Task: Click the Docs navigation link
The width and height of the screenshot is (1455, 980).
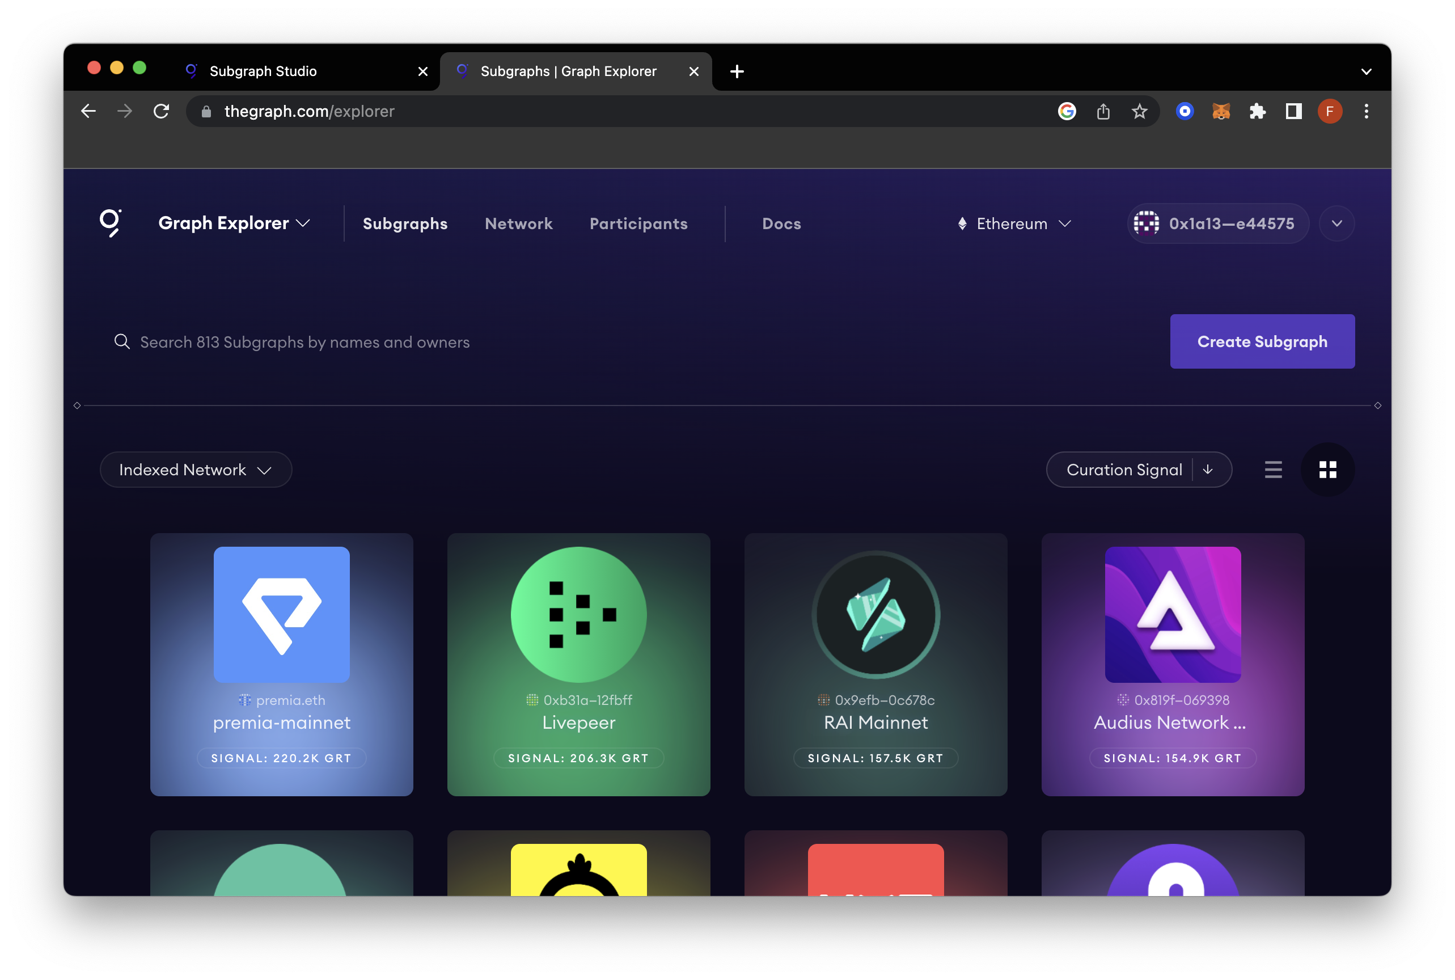Action: (781, 223)
